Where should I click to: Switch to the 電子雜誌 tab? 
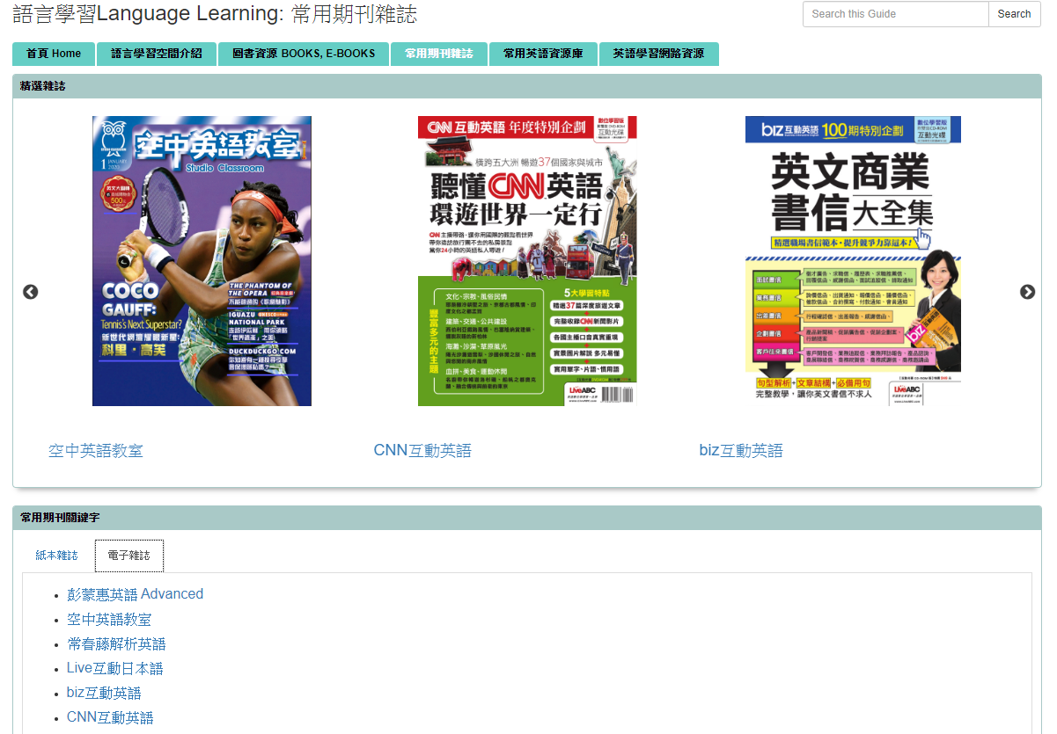(x=129, y=556)
